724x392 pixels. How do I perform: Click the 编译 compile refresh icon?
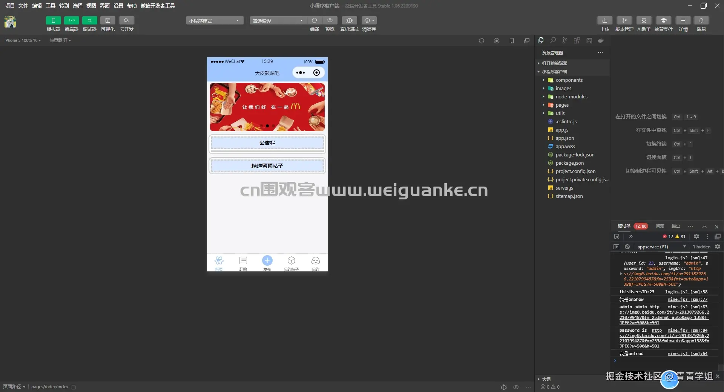(x=314, y=20)
